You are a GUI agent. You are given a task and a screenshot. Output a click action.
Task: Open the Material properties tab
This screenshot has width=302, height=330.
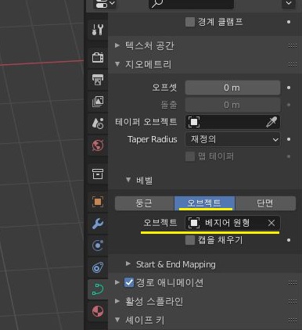point(98,311)
